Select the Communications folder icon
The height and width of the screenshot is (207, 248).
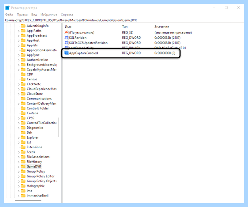coord(23,99)
